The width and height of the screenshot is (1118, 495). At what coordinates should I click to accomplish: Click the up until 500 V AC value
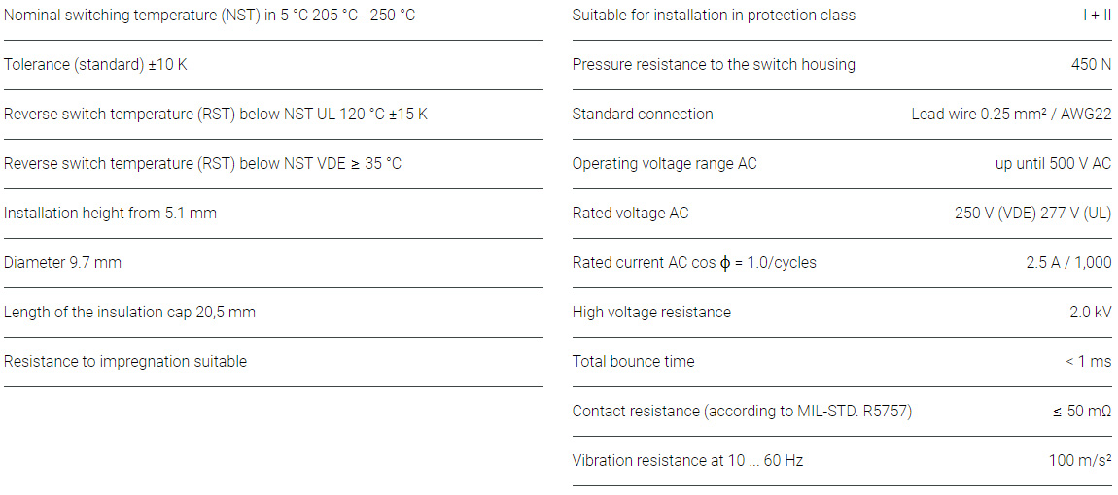coord(1053,164)
